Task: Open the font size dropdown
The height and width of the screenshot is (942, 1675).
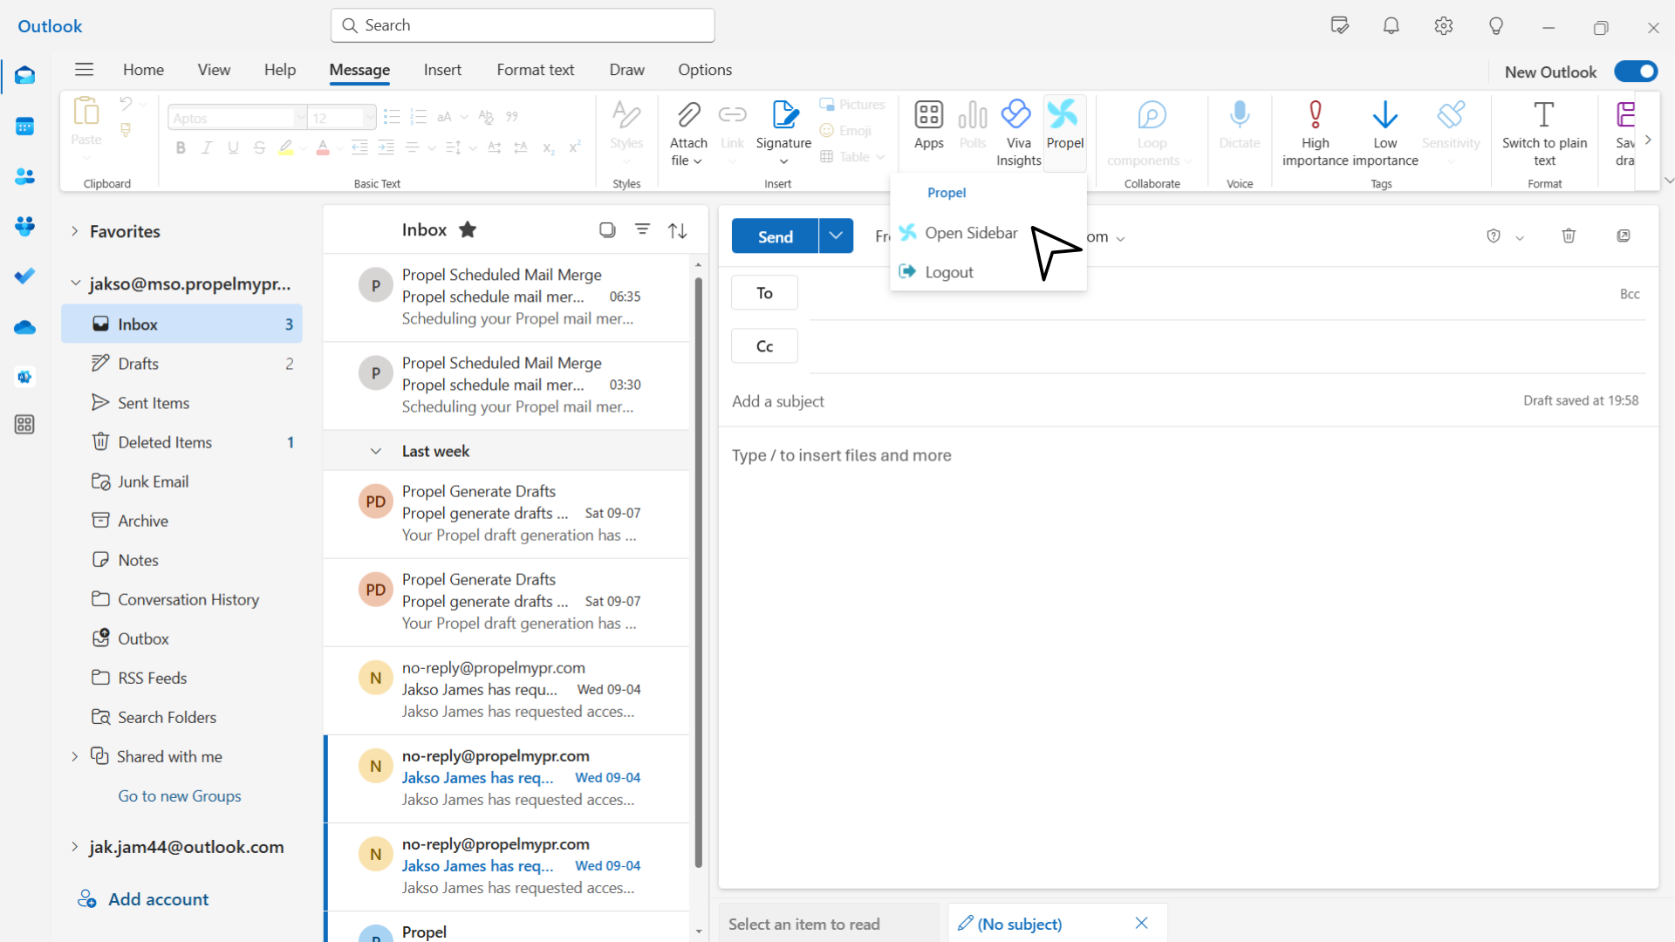Action: [368, 118]
